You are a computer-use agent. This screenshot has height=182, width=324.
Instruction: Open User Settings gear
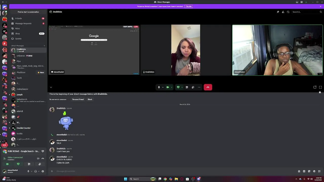pos(43,171)
